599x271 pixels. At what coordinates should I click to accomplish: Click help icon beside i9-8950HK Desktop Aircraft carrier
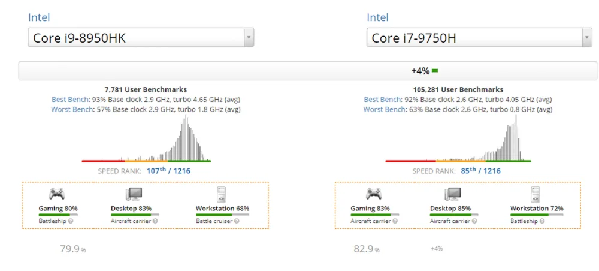click(155, 221)
